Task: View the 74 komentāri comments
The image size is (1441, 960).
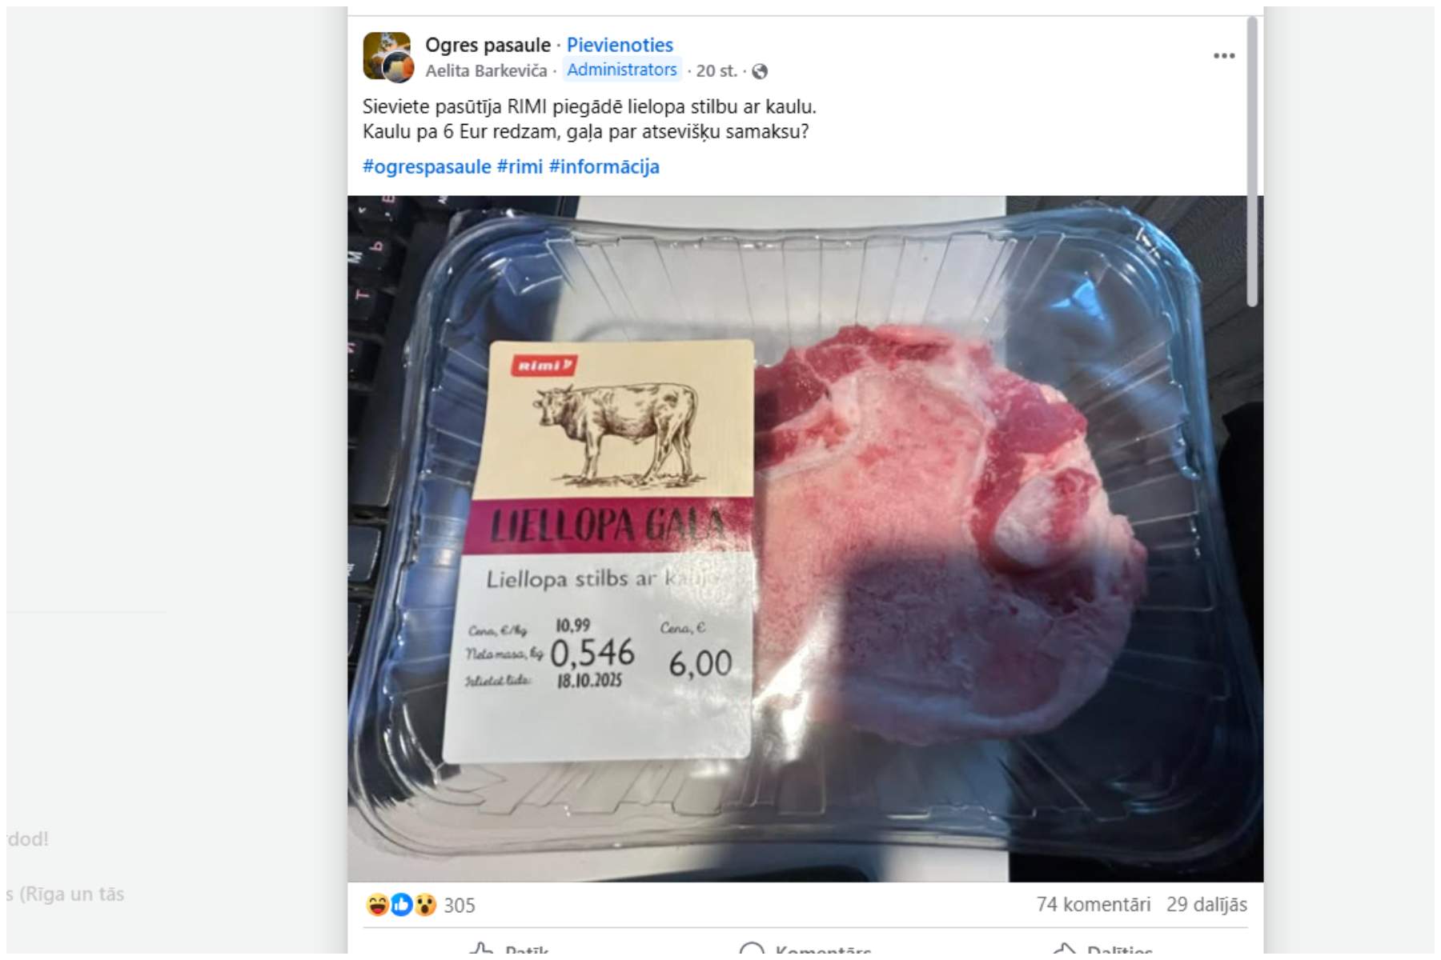Action: (1093, 904)
